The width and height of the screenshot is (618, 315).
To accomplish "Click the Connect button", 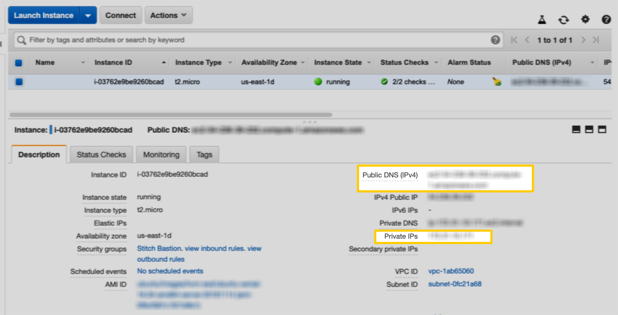I will click(121, 15).
